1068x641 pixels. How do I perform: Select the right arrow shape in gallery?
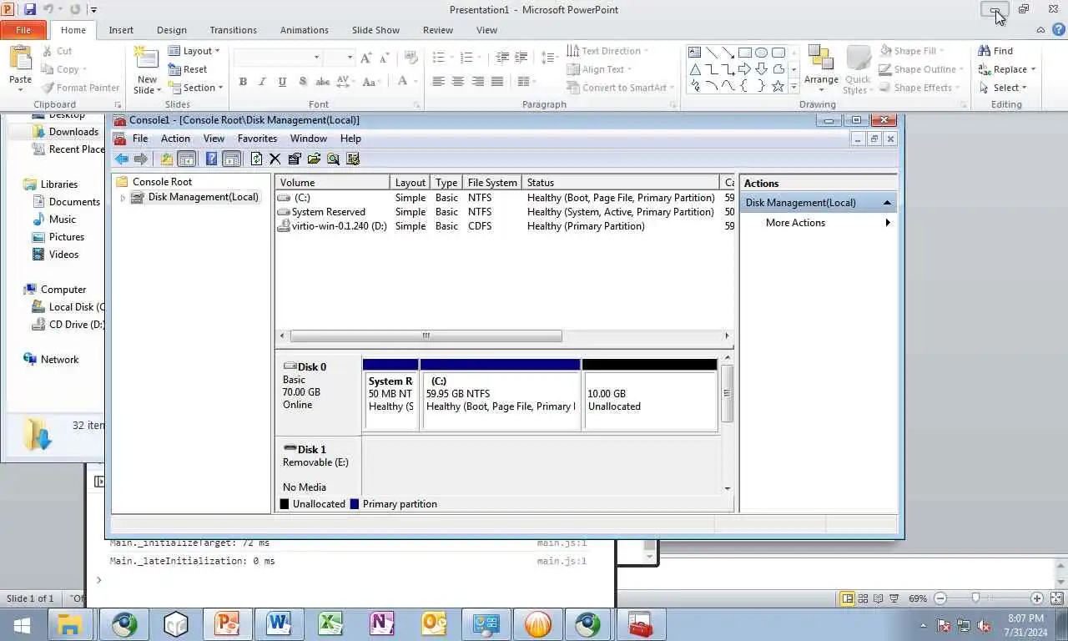point(744,69)
